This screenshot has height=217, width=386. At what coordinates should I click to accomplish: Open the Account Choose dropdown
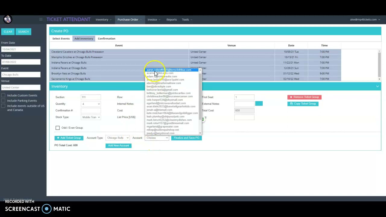point(157,138)
